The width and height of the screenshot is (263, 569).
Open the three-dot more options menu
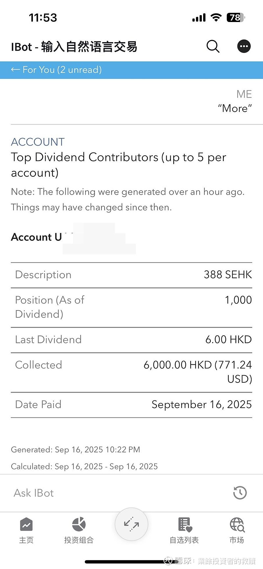tap(244, 46)
